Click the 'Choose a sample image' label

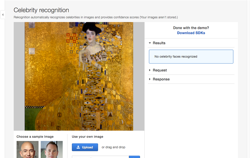(x=35, y=137)
